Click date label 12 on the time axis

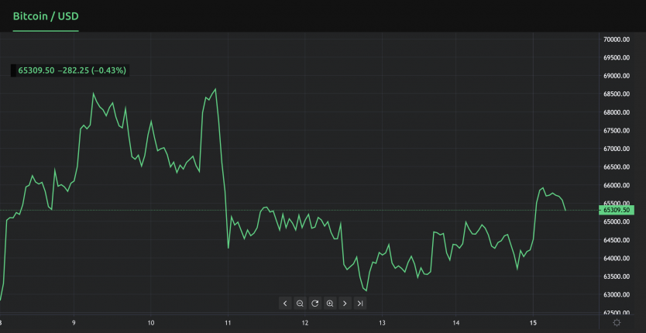(x=305, y=323)
